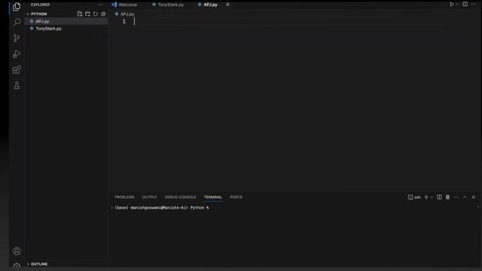Screen dimensions: 482x271
Task: Switch to the DEBUG CONSOLE tab
Action: pyautogui.click(x=181, y=197)
